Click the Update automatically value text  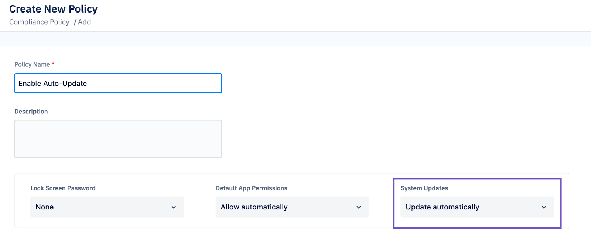pyautogui.click(x=443, y=207)
